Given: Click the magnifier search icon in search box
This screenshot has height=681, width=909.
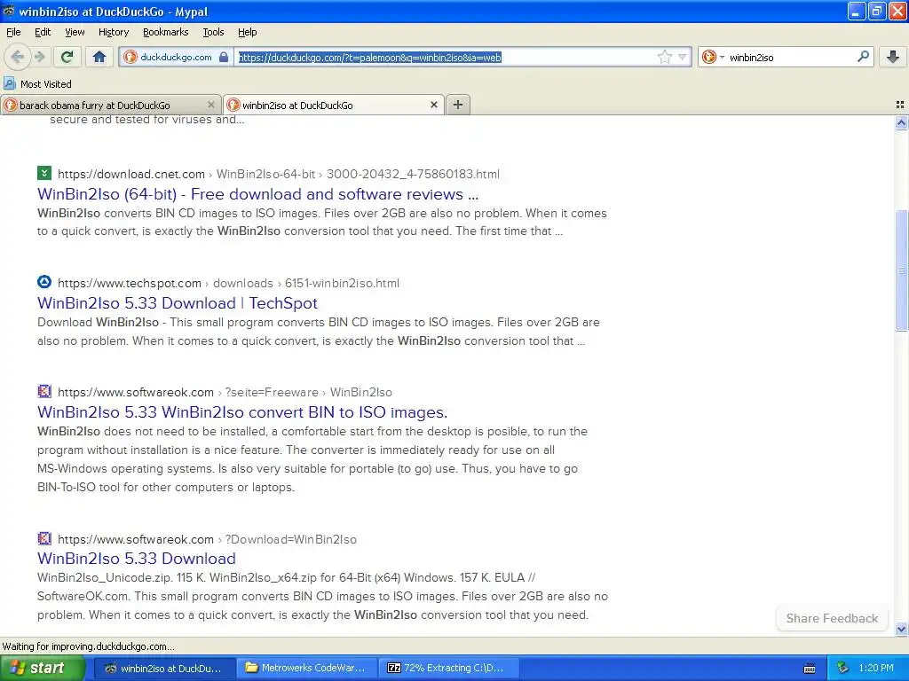Looking at the screenshot, I should point(863,57).
